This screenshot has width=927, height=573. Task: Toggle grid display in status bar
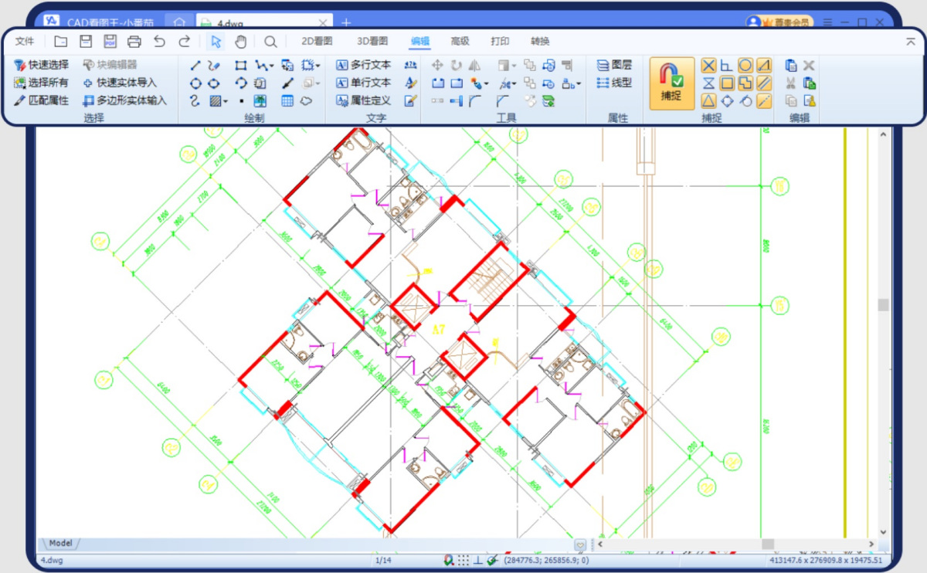click(463, 561)
